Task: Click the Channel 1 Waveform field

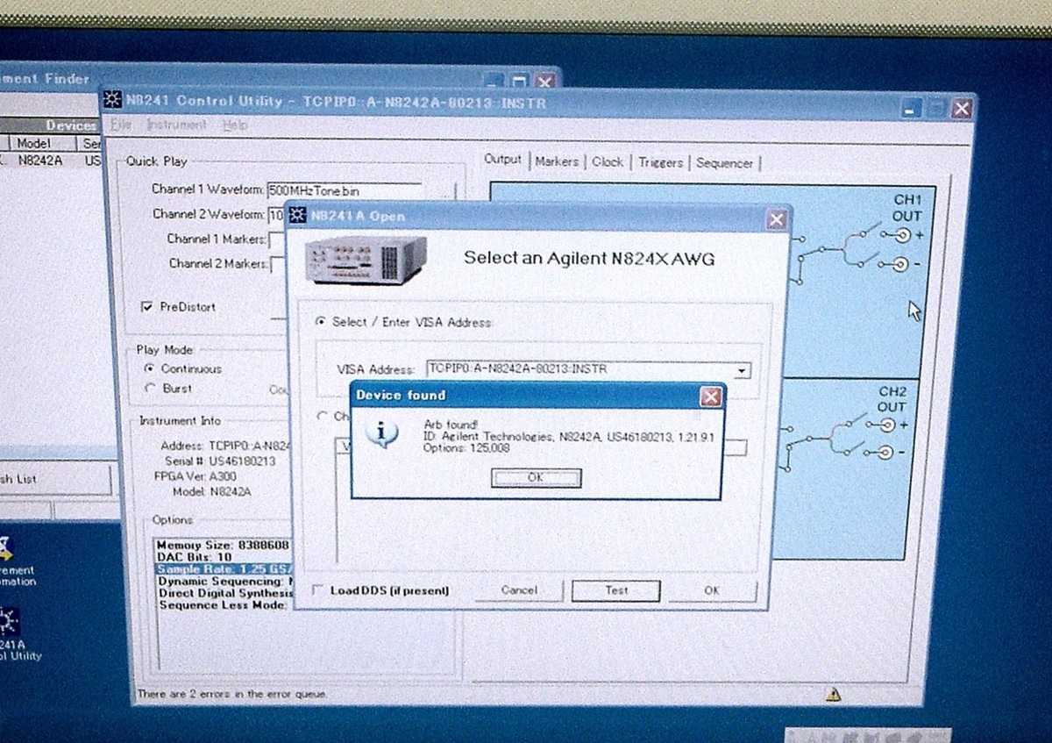Action: 344,189
